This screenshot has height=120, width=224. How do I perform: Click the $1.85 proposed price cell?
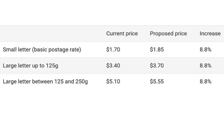click(x=157, y=50)
